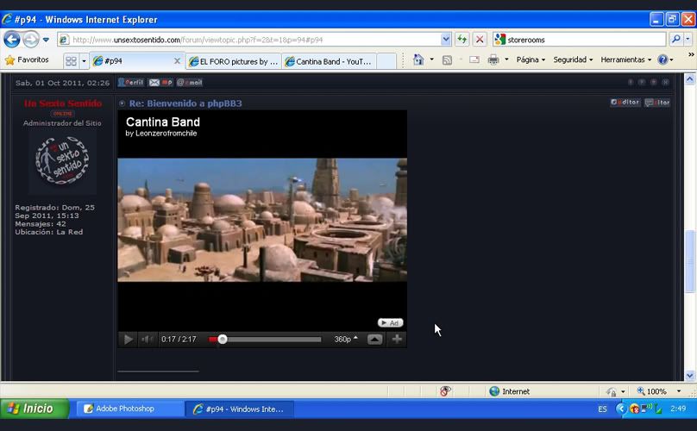Click the Ad button in the video
Image resolution: width=697 pixels, height=431 pixels.
[x=390, y=323]
